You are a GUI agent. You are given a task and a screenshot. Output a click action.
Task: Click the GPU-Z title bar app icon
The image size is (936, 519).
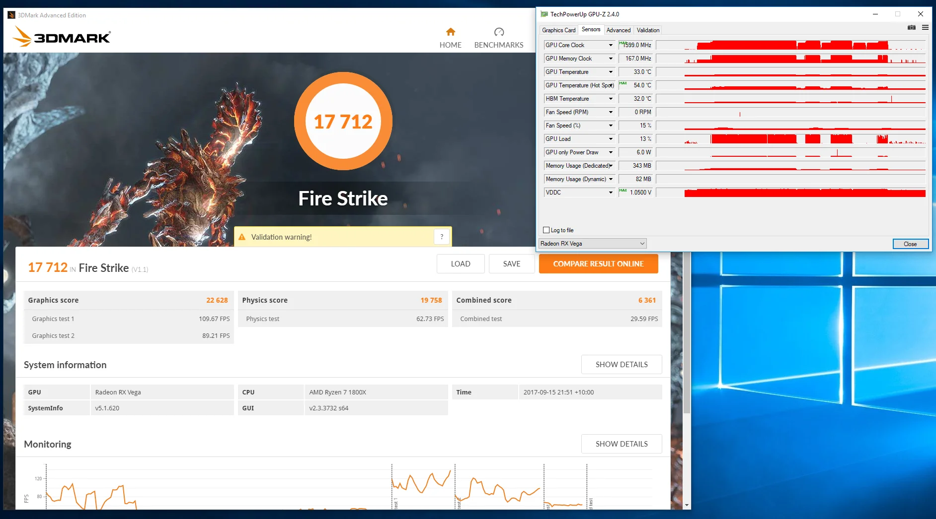pos(544,14)
